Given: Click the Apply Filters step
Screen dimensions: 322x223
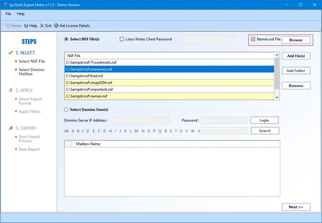Looking at the screenshot, I should point(30,112).
